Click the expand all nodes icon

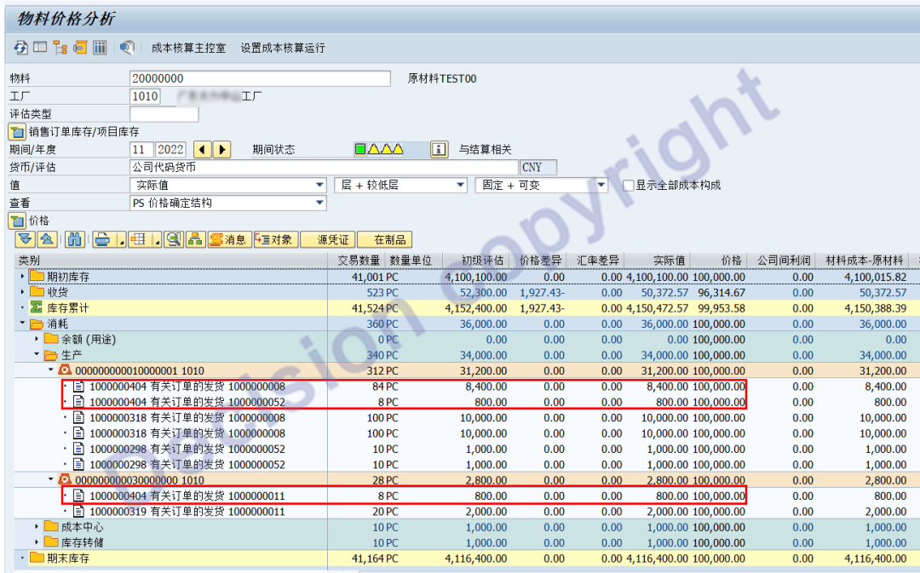click(26, 239)
